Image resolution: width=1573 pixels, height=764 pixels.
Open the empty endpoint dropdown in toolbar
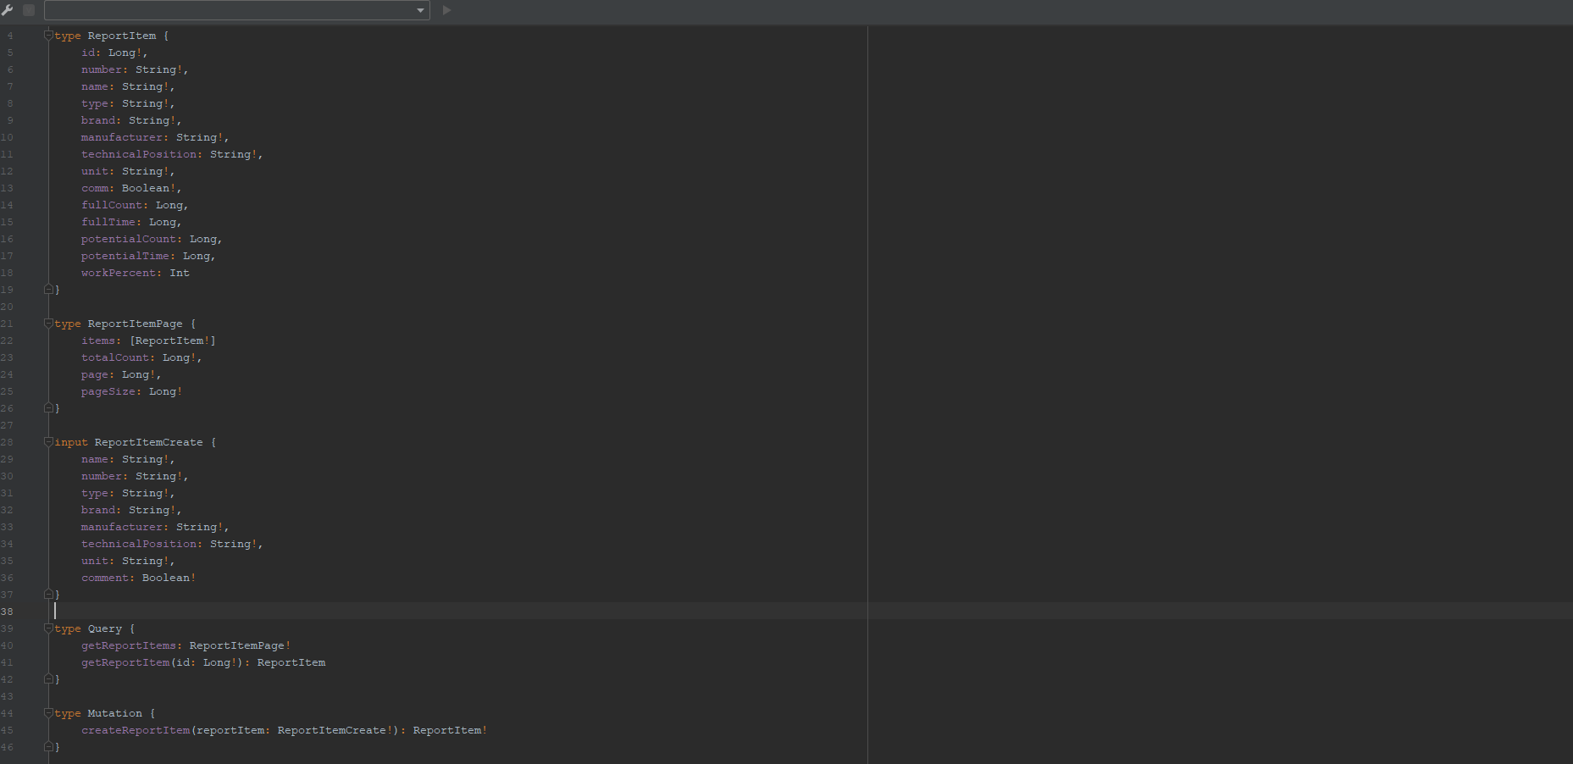click(x=237, y=10)
